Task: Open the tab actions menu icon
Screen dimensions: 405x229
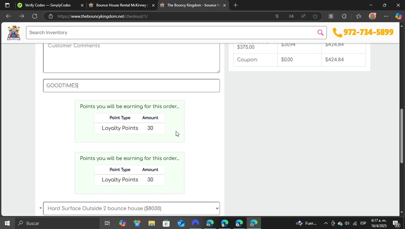Action: (7, 5)
